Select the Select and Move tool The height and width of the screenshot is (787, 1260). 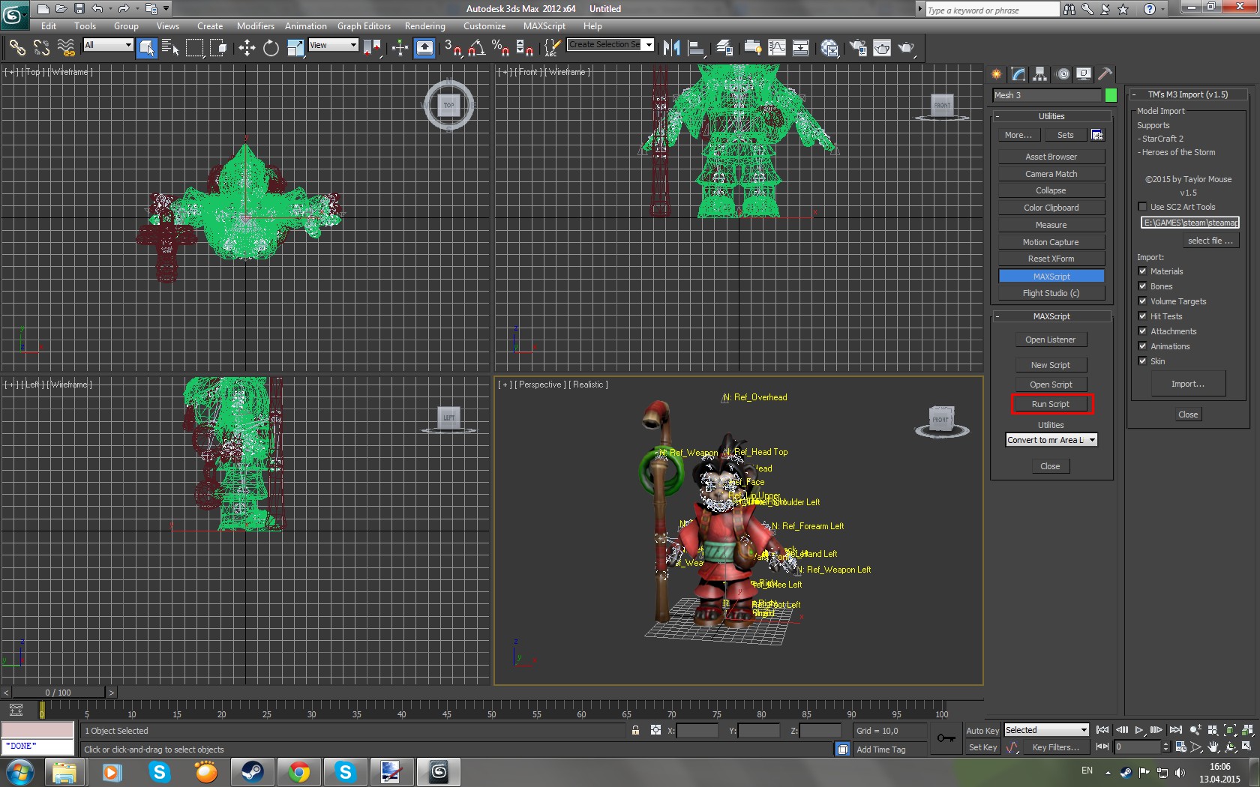coord(247,49)
